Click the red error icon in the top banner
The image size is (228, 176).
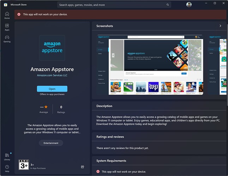19,14
